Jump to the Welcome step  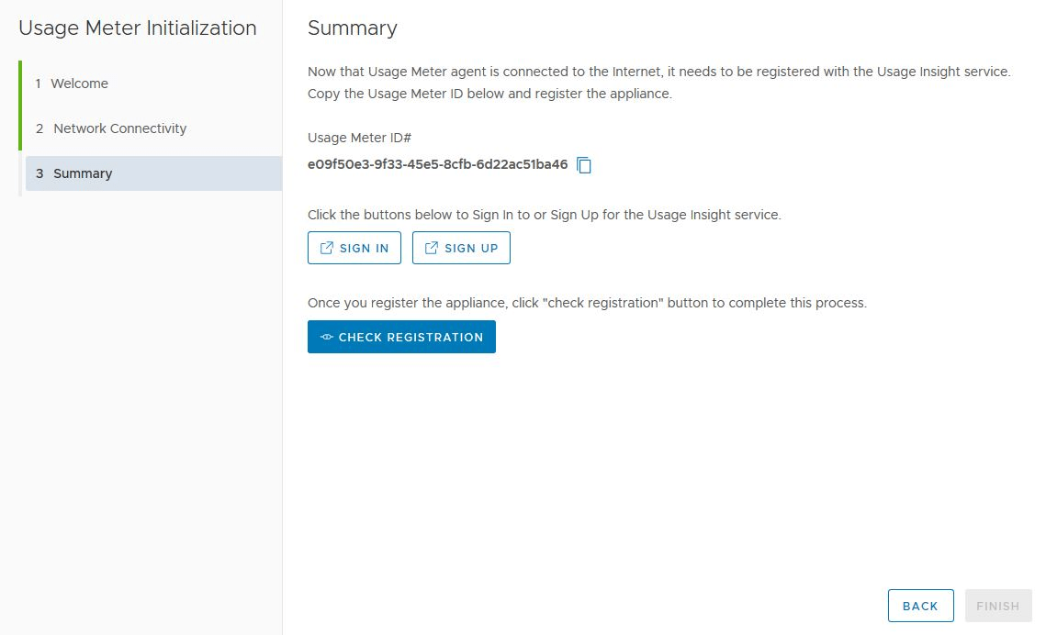(79, 84)
